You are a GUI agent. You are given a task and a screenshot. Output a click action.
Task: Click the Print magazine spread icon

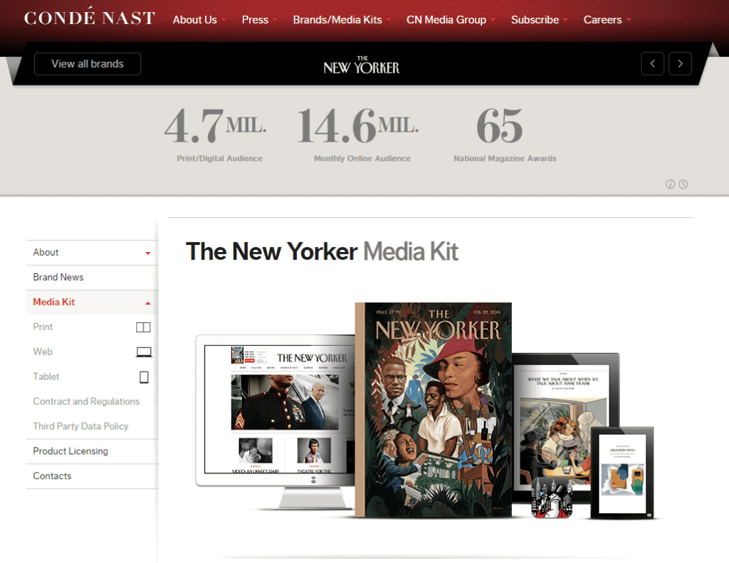[143, 327]
